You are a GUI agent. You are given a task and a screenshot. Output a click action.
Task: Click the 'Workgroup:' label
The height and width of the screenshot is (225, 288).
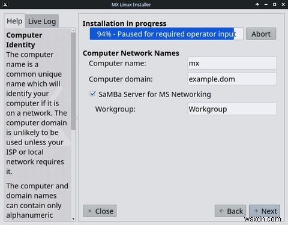(115, 109)
